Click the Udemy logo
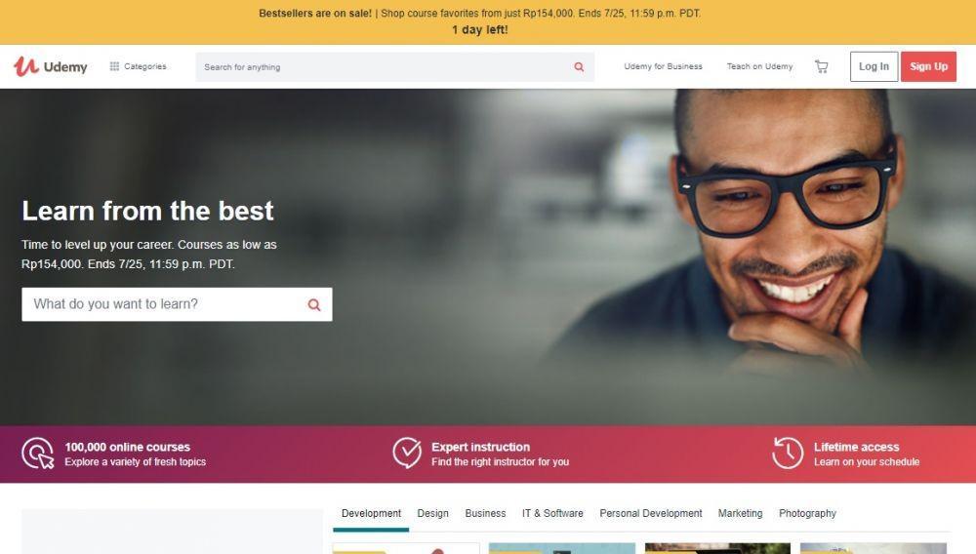 (x=51, y=66)
